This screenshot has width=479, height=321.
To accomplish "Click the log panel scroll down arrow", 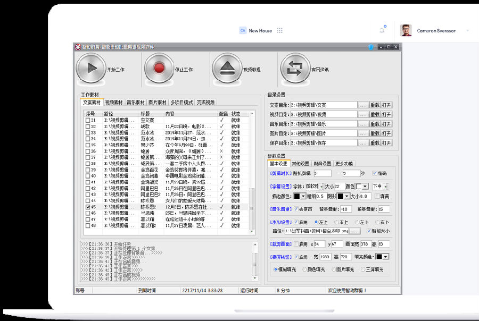I will [x=255, y=278].
